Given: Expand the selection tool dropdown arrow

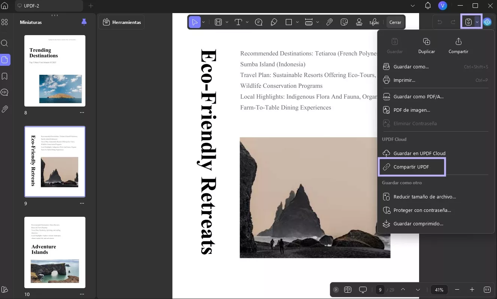Looking at the screenshot, I should 203,22.
